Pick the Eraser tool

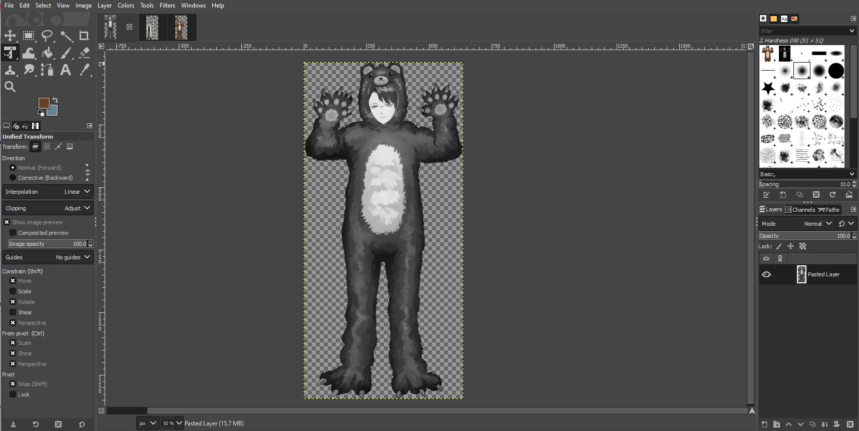84,53
